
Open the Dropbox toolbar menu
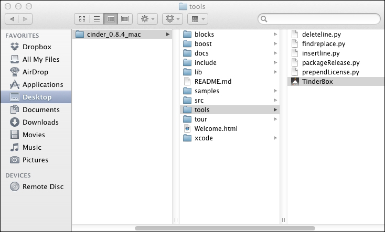pos(173,19)
